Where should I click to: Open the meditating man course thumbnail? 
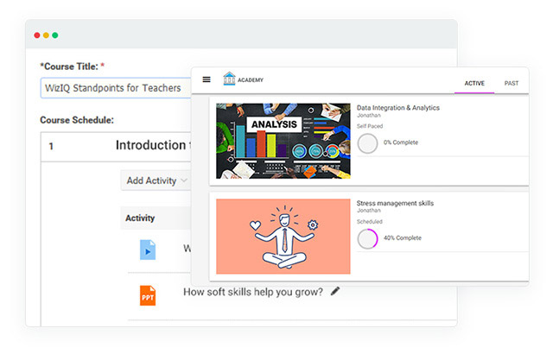[x=283, y=237]
